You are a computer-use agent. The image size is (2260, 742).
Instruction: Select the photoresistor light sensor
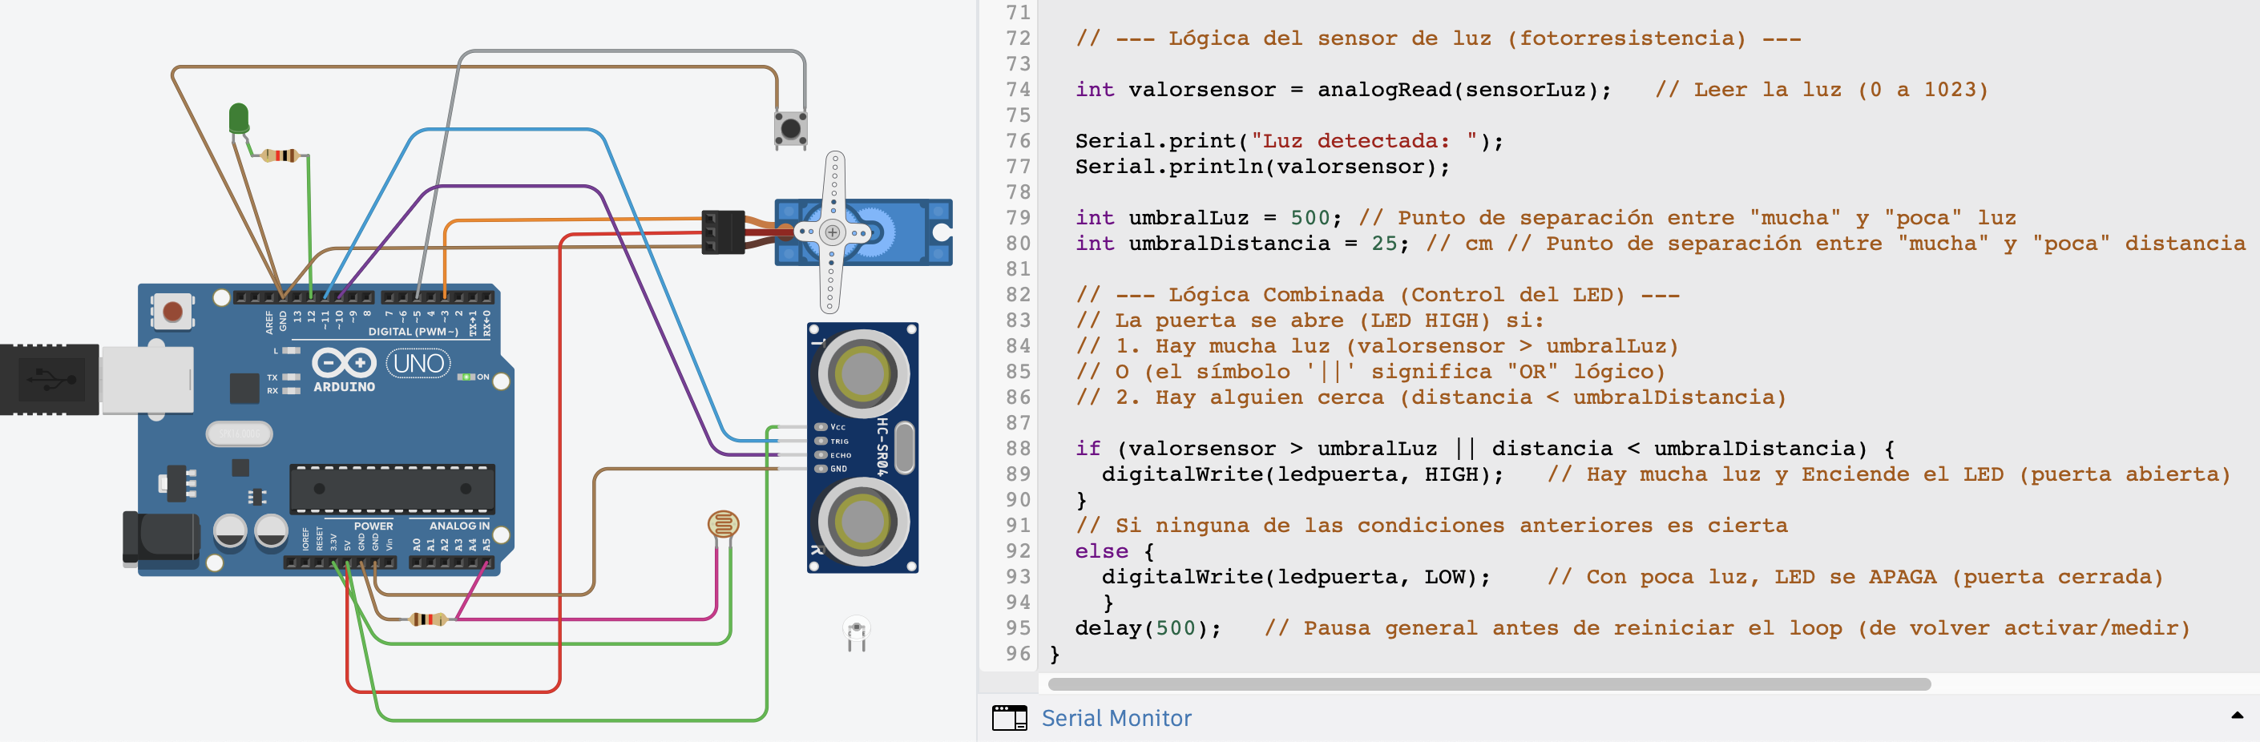723,525
